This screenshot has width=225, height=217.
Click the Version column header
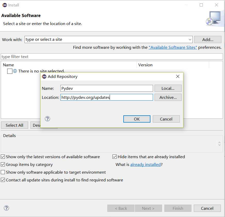coord(145,65)
